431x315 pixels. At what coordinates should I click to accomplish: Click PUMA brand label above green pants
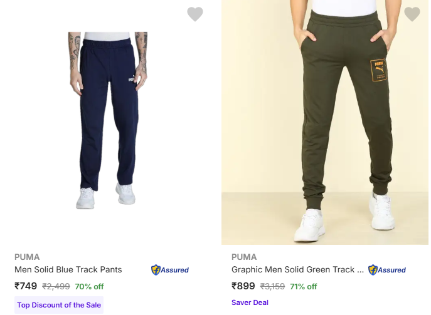[244, 257]
